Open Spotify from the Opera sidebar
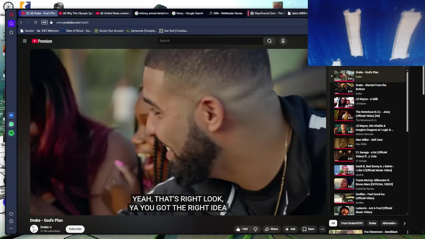Viewport: 425px width, 239px height. (11, 133)
